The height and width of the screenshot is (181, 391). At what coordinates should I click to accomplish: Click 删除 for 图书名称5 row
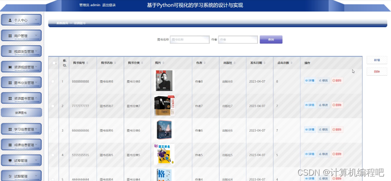(337, 154)
